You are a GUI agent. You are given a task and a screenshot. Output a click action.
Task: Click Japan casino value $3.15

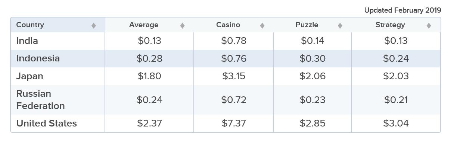[x=234, y=76]
